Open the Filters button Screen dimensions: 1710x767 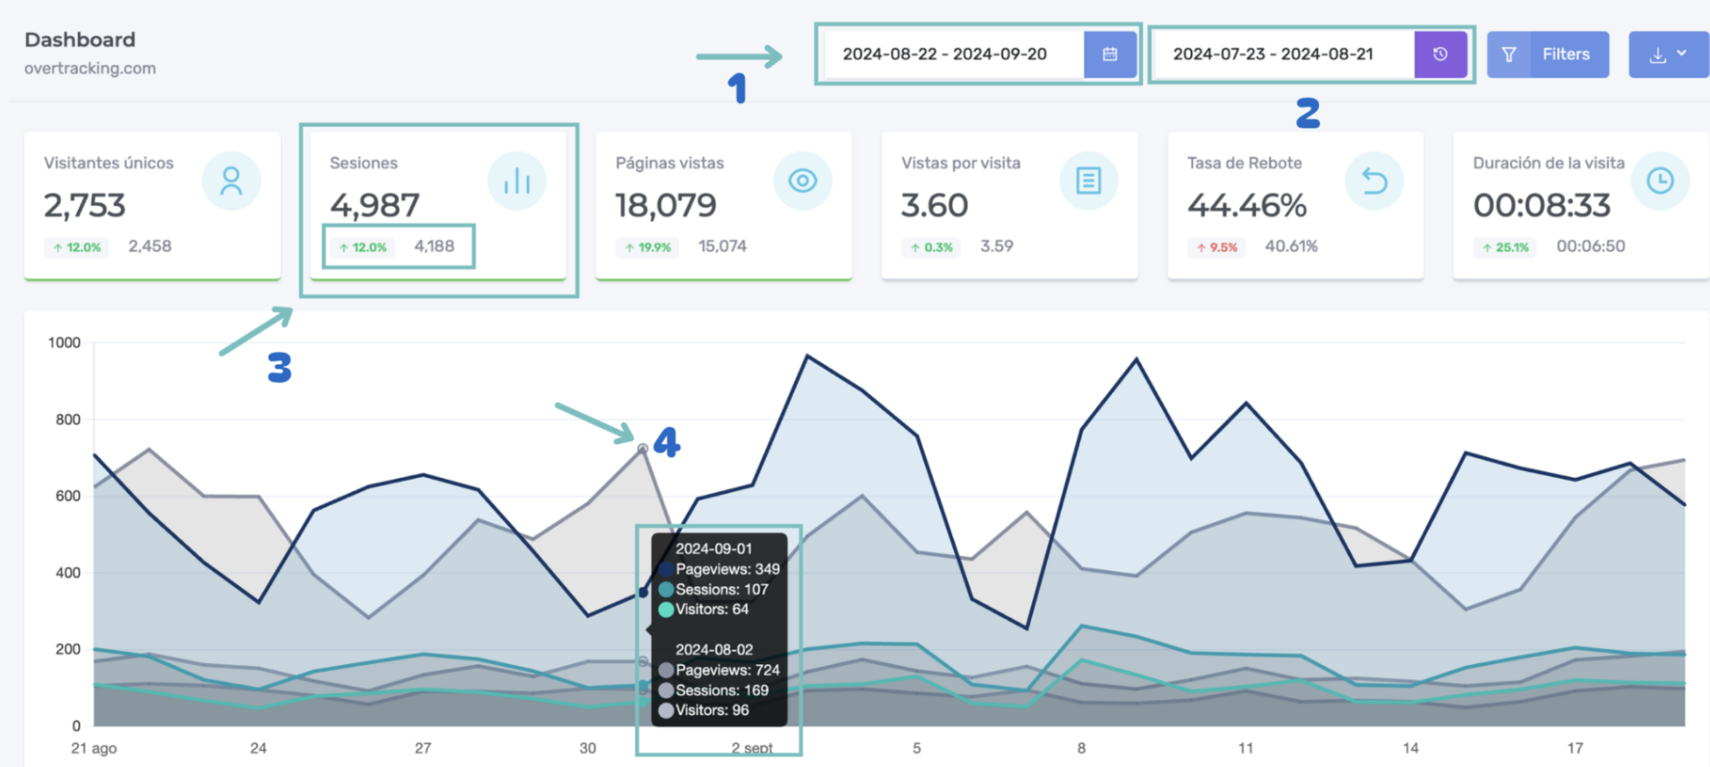point(1547,54)
